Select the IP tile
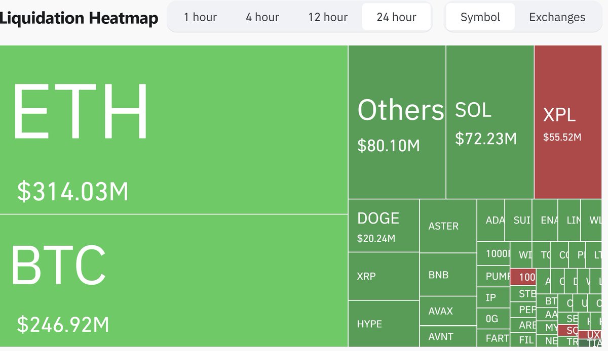The image size is (608, 351). point(493,297)
